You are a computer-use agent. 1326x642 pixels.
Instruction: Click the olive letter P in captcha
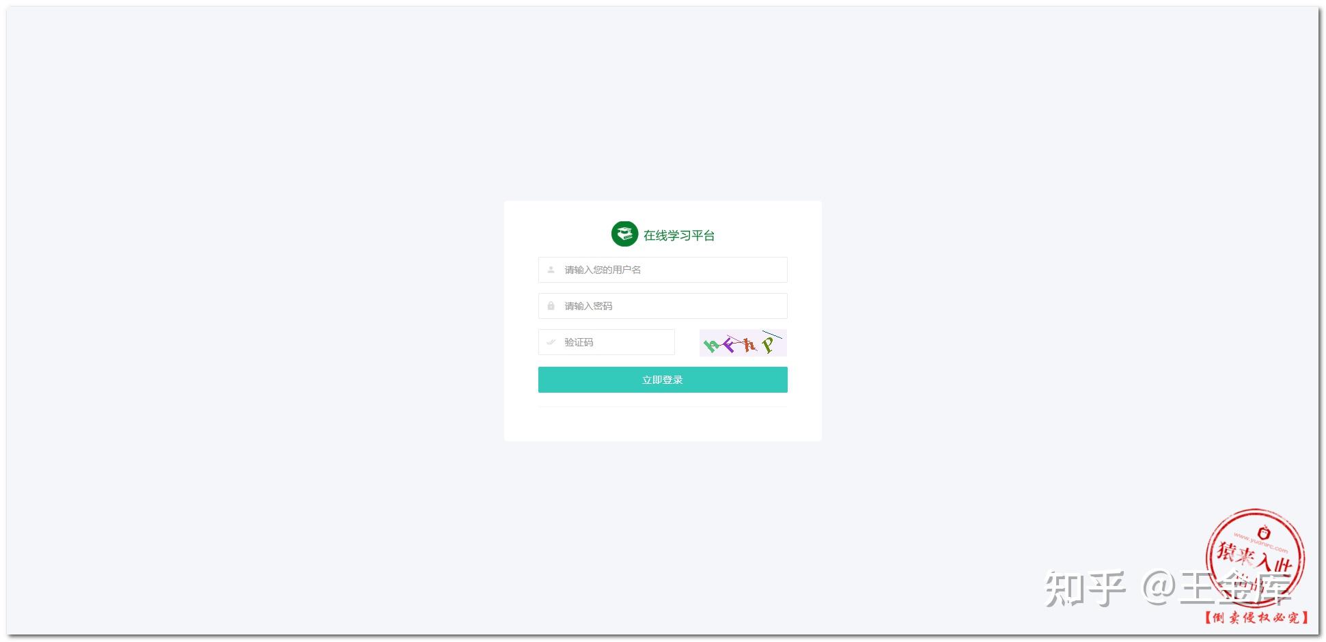point(769,345)
